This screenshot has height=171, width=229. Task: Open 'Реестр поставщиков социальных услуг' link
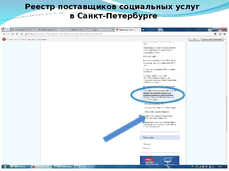159,117
